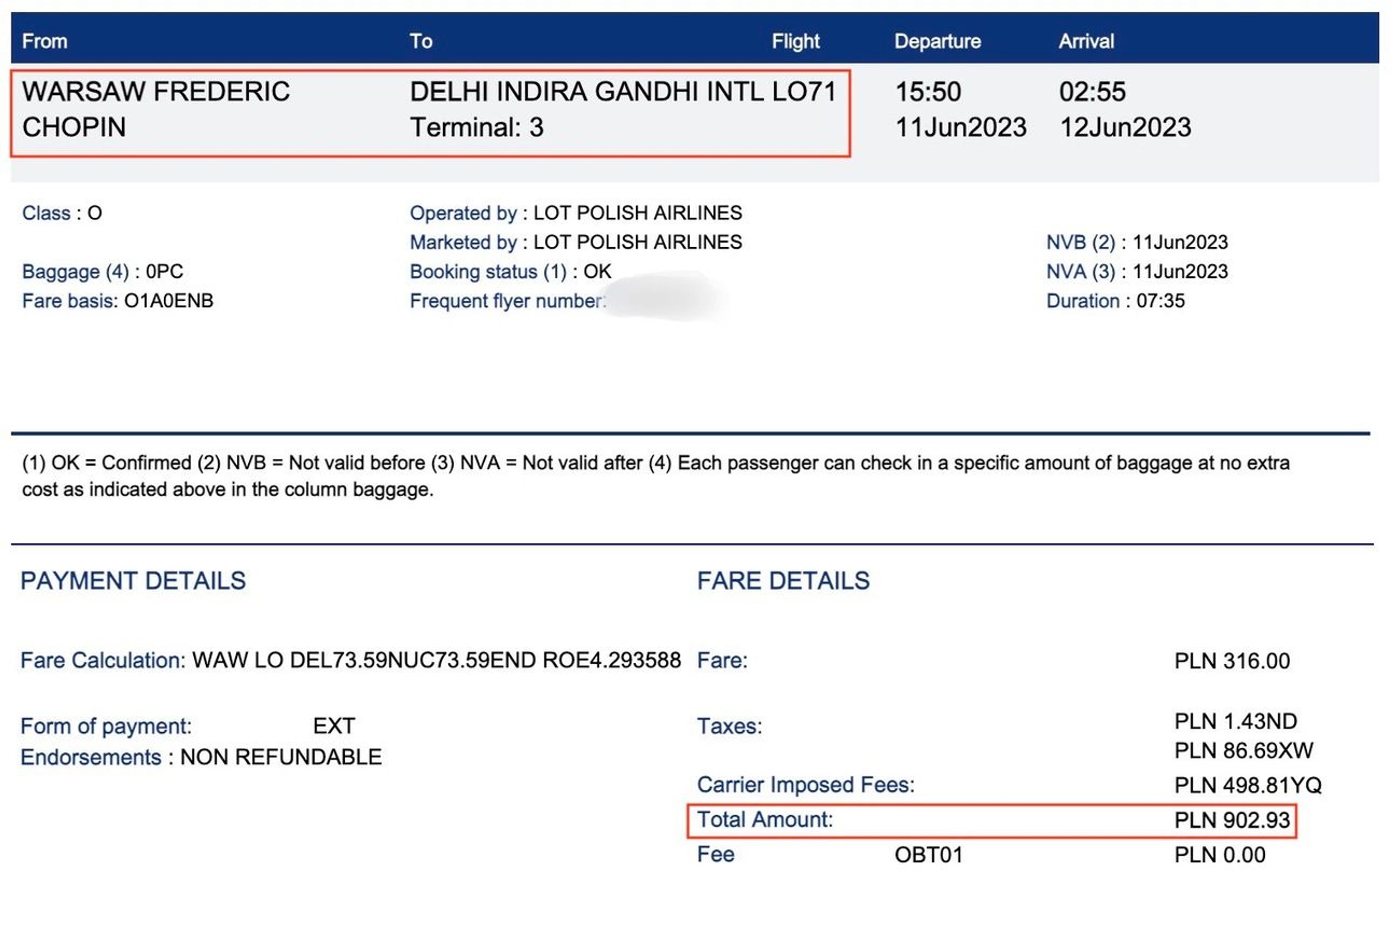Click the Booking status OK field
This screenshot has height=929, width=1392.
pyautogui.click(x=510, y=271)
